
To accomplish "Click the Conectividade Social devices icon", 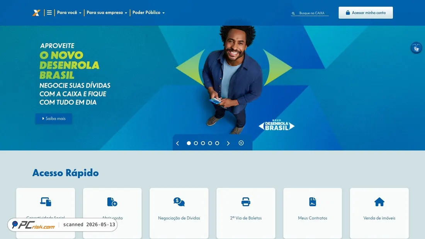I will click(x=46, y=202).
